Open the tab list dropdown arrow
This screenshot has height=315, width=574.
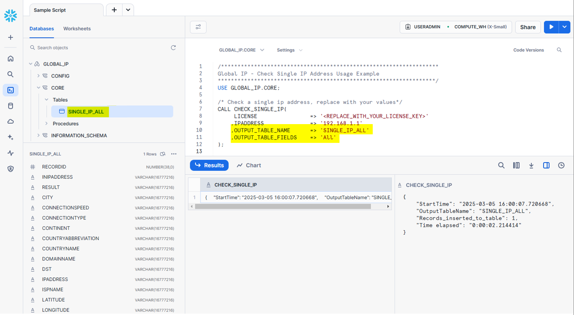(x=128, y=10)
